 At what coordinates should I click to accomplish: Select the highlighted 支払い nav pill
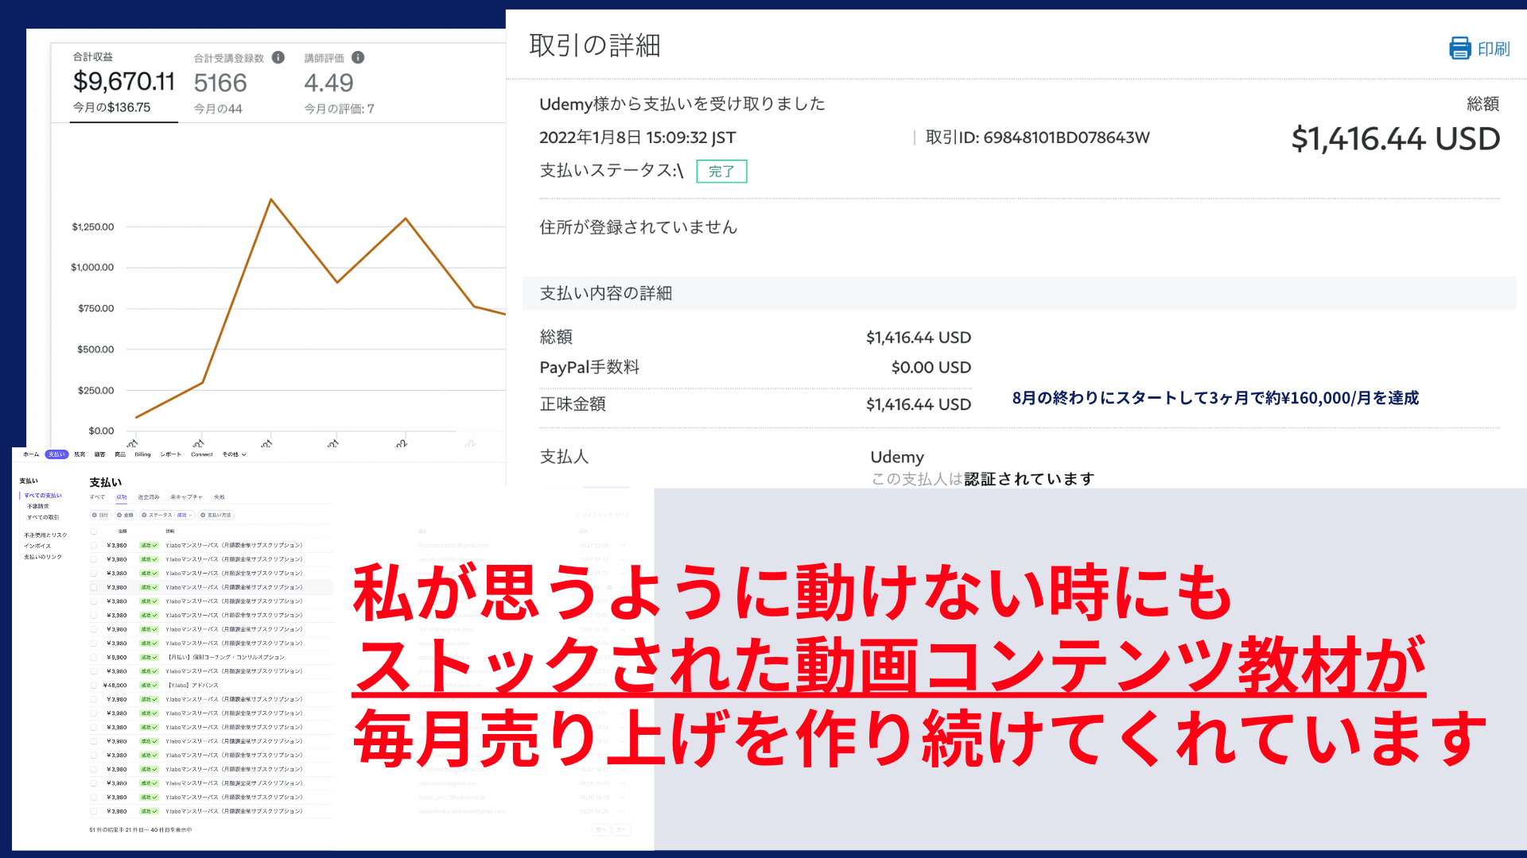pos(56,454)
